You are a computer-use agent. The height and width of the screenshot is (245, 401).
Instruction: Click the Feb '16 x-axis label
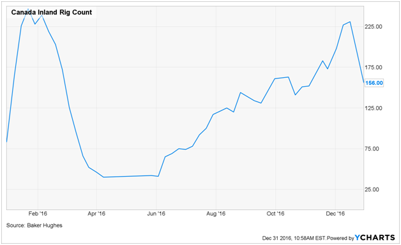coord(38,214)
